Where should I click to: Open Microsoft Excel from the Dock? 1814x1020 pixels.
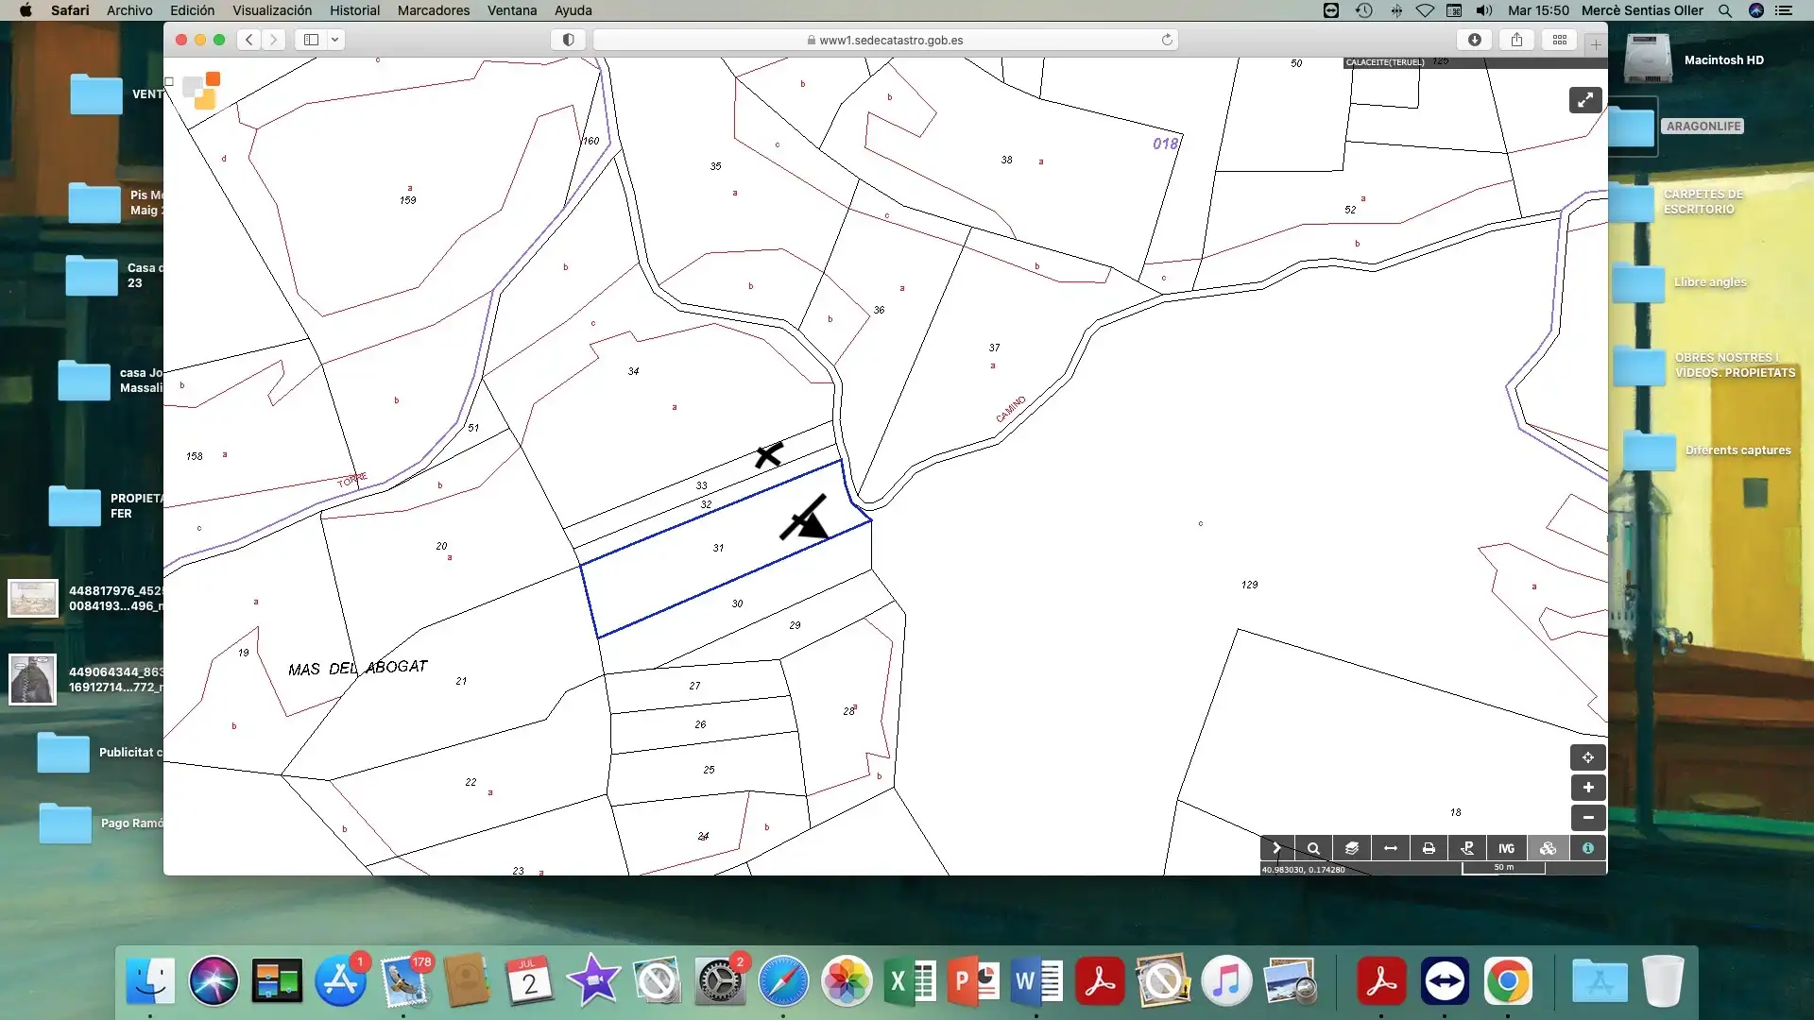(910, 981)
